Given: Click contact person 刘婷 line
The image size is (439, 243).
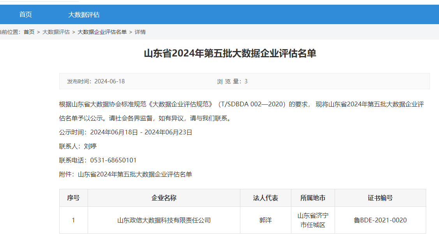Looking at the screenshot, I should tap(78, 146).
